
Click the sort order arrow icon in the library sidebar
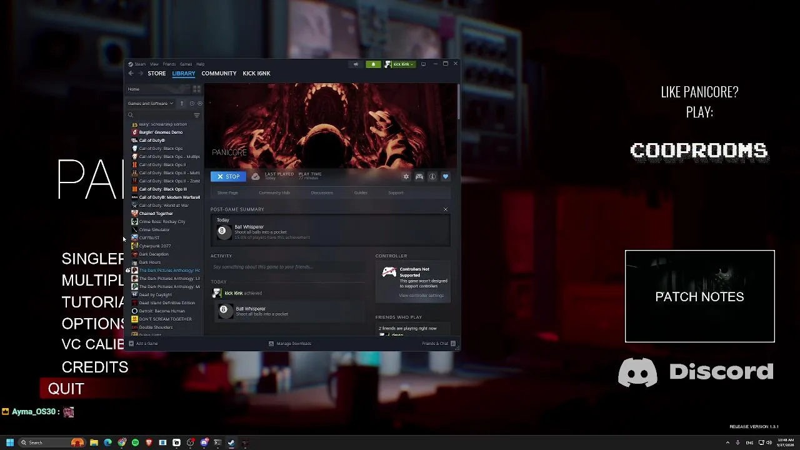pos(182,103)
